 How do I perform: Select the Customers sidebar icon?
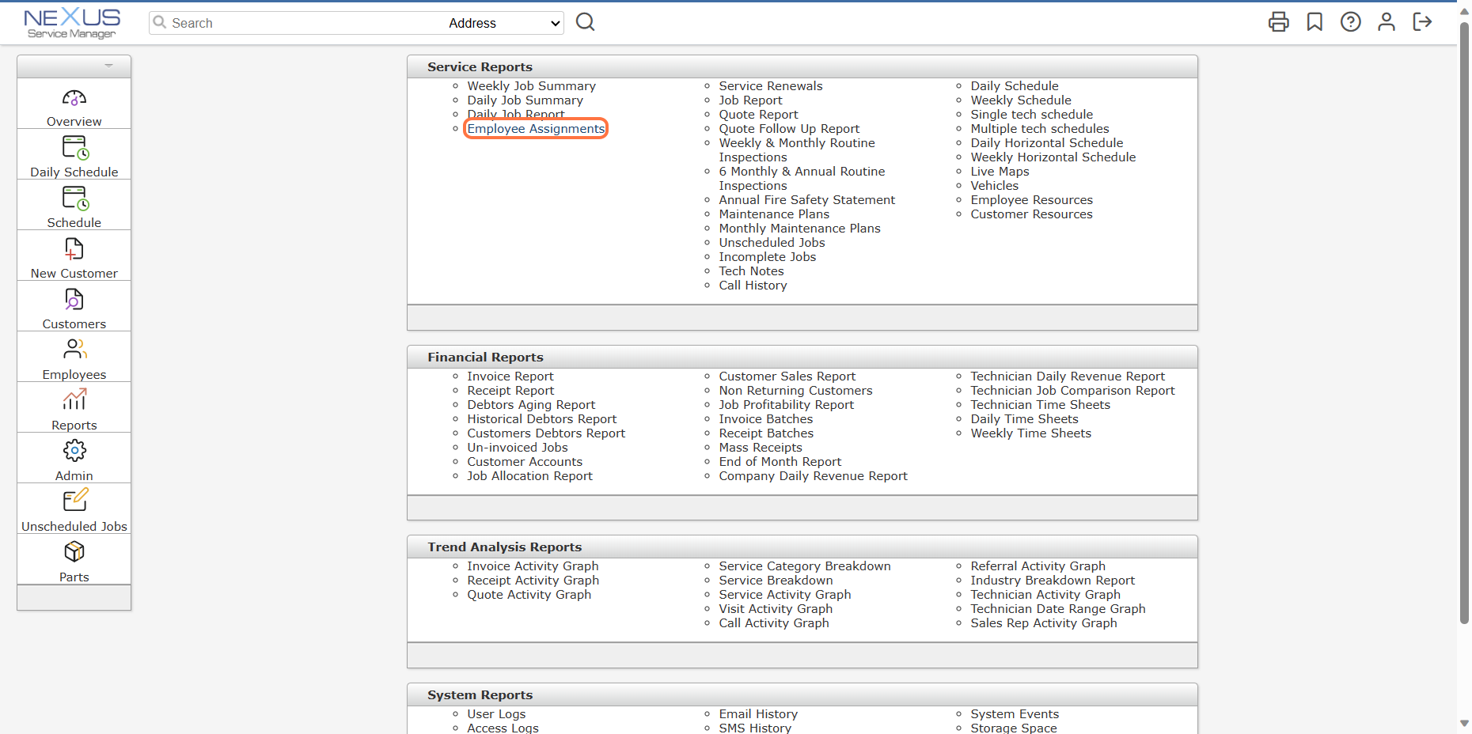point(74,307)
